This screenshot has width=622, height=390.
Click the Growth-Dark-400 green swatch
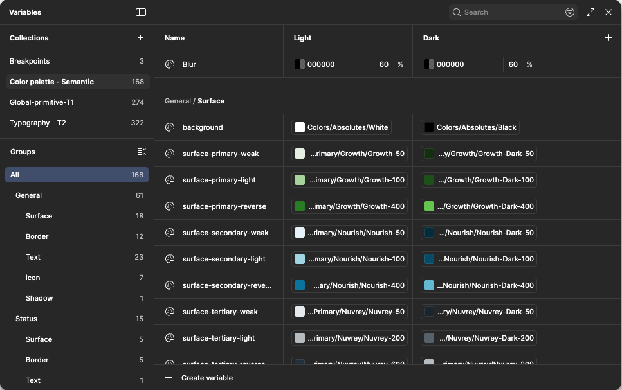(x=429, y=206)
